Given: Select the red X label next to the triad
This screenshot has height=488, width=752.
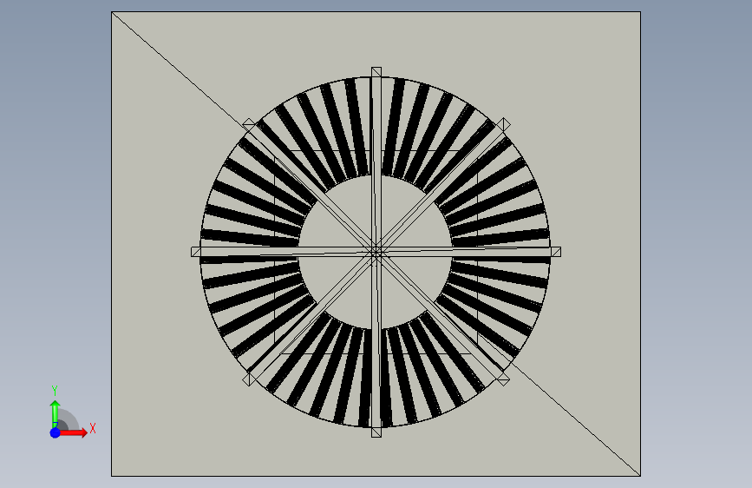Looking at the screenshot, I should click(x=93, y=428).
